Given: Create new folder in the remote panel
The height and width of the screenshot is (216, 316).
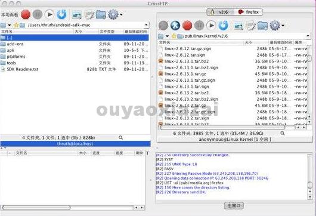Looking at the screenshot, I should tap(263, 26).
